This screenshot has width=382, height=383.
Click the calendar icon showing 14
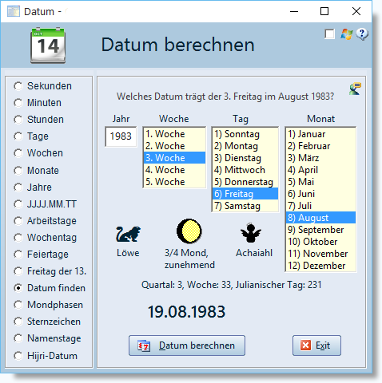[48, 45]
